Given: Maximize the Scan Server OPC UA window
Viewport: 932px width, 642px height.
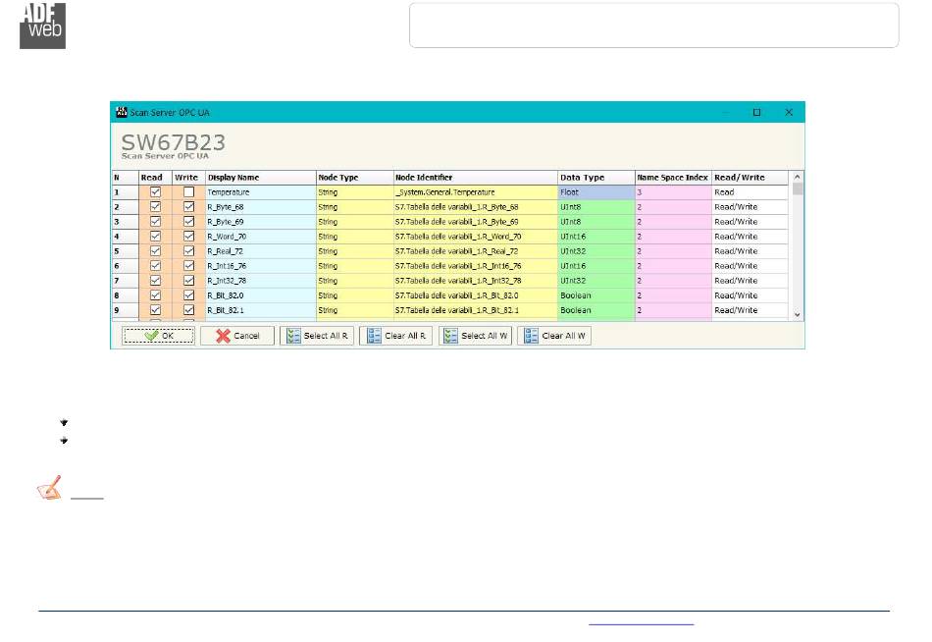Looking at the screenshot, I should (756, 112).
